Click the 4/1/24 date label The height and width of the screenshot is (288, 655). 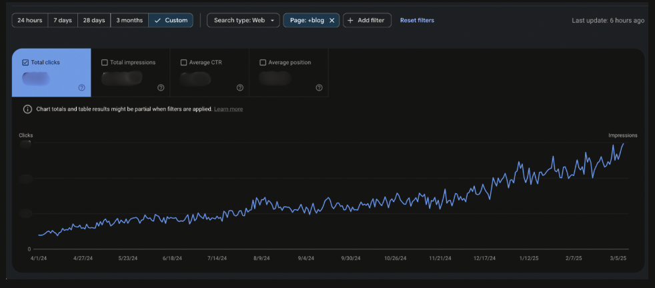coord(39,259)
